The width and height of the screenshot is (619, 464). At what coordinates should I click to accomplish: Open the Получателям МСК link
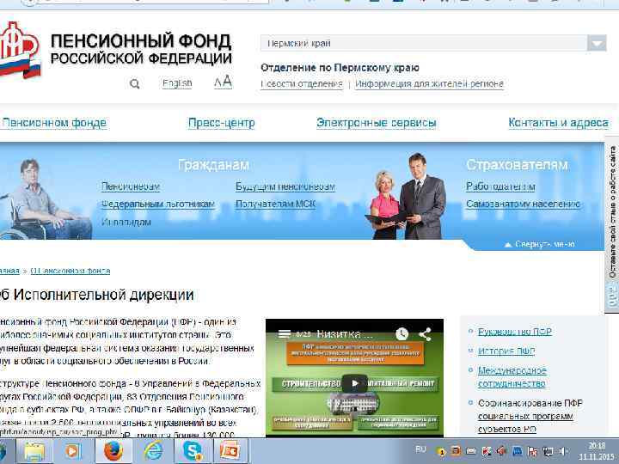click(x=276, y=204)
